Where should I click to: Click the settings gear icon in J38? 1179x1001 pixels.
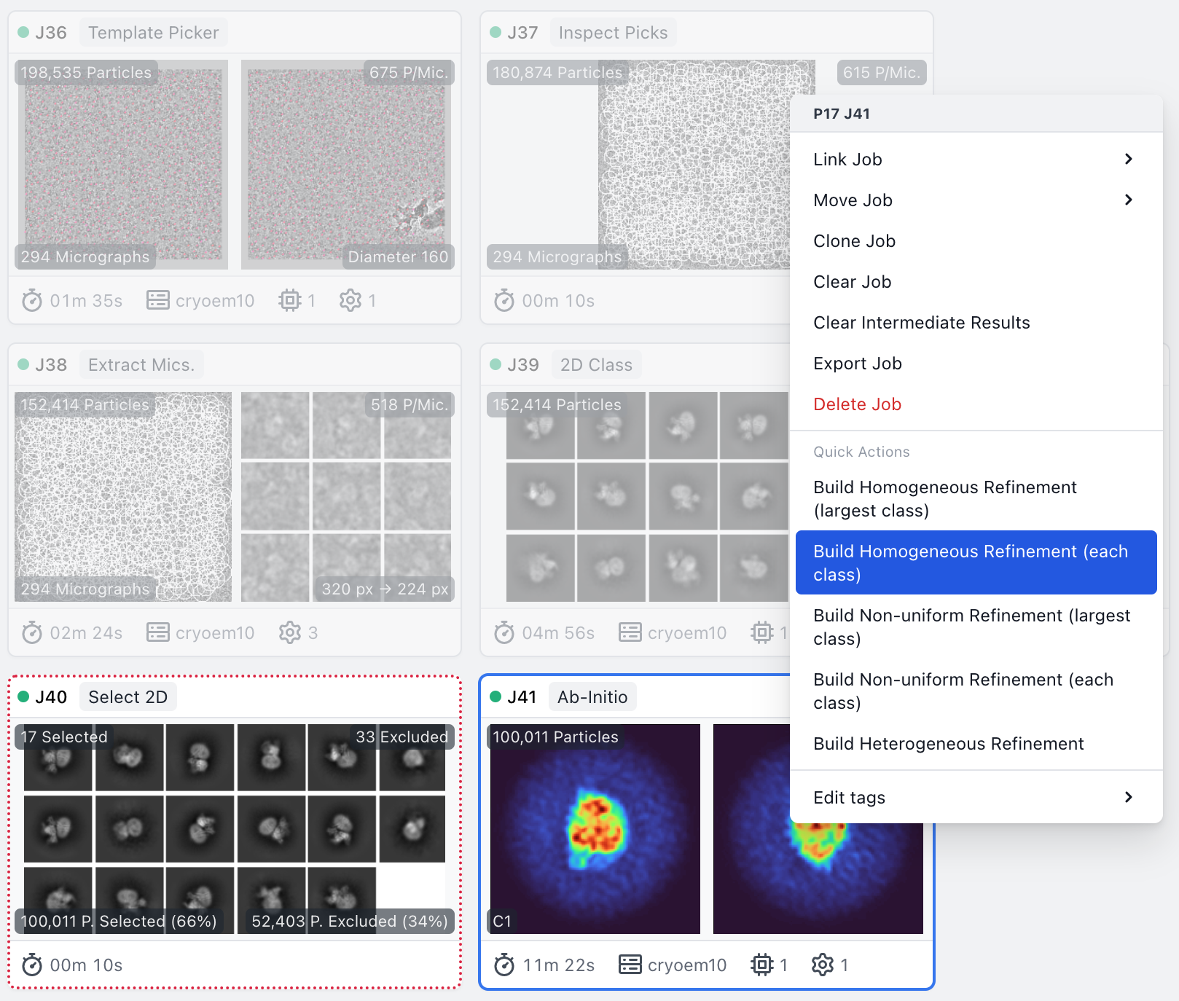point(289,633)
